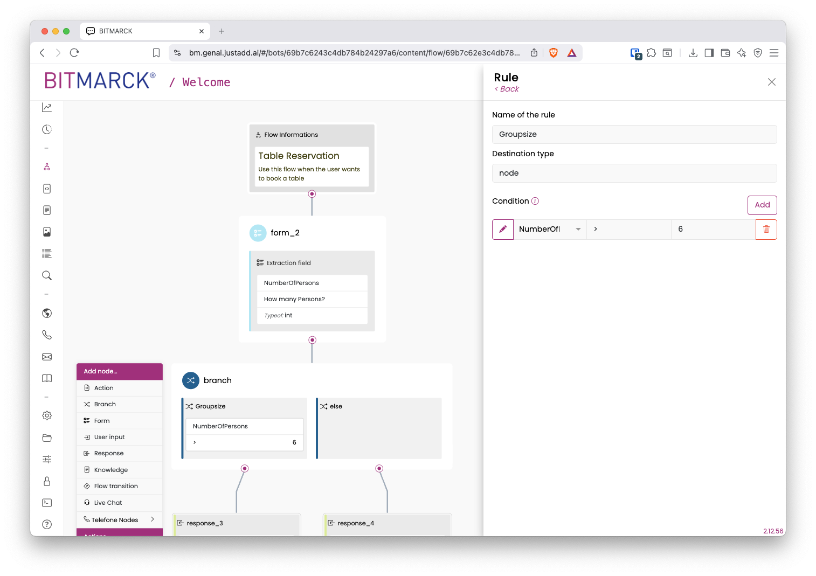This screenshot has width=816, height=576.
Task: Click the Add condition button
Action: pos(762,205)
